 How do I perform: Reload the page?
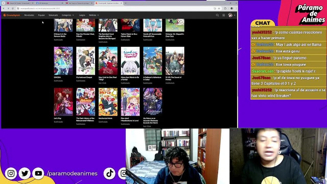click(x=13, y=8)
